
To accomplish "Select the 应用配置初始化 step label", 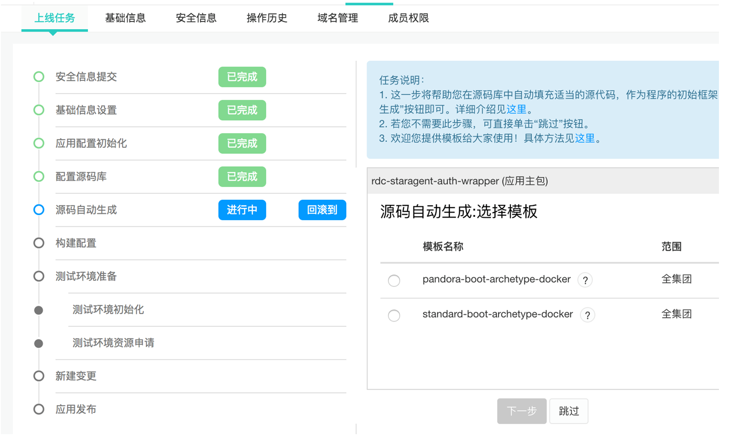I will coord(91,143).
